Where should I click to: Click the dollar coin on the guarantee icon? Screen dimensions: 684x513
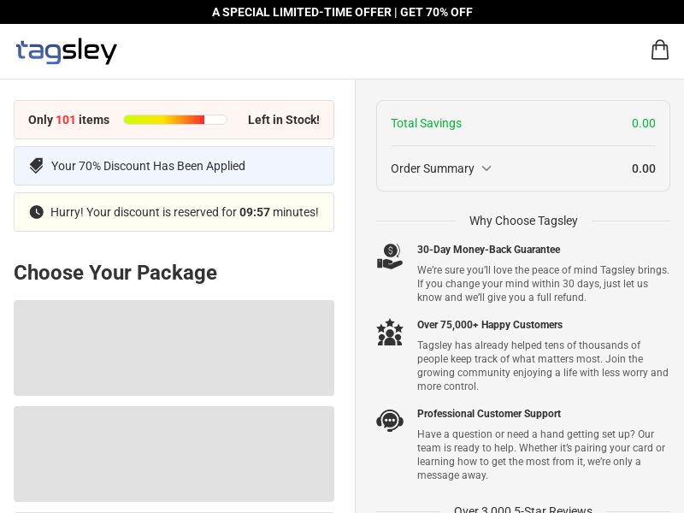392,251
